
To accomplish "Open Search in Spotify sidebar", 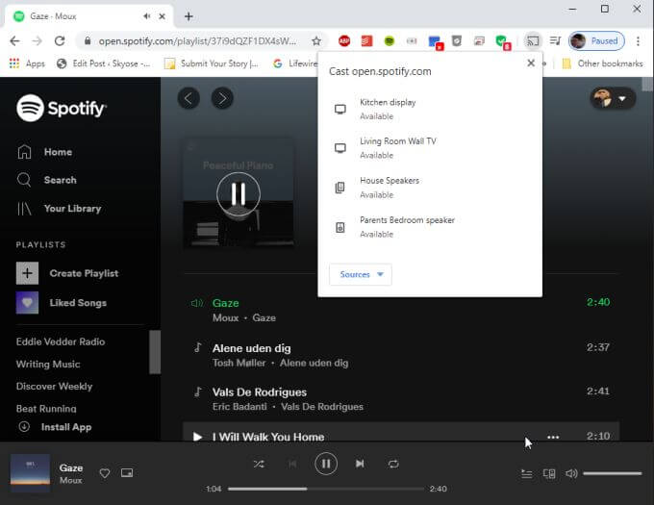I will coord(47,180).
